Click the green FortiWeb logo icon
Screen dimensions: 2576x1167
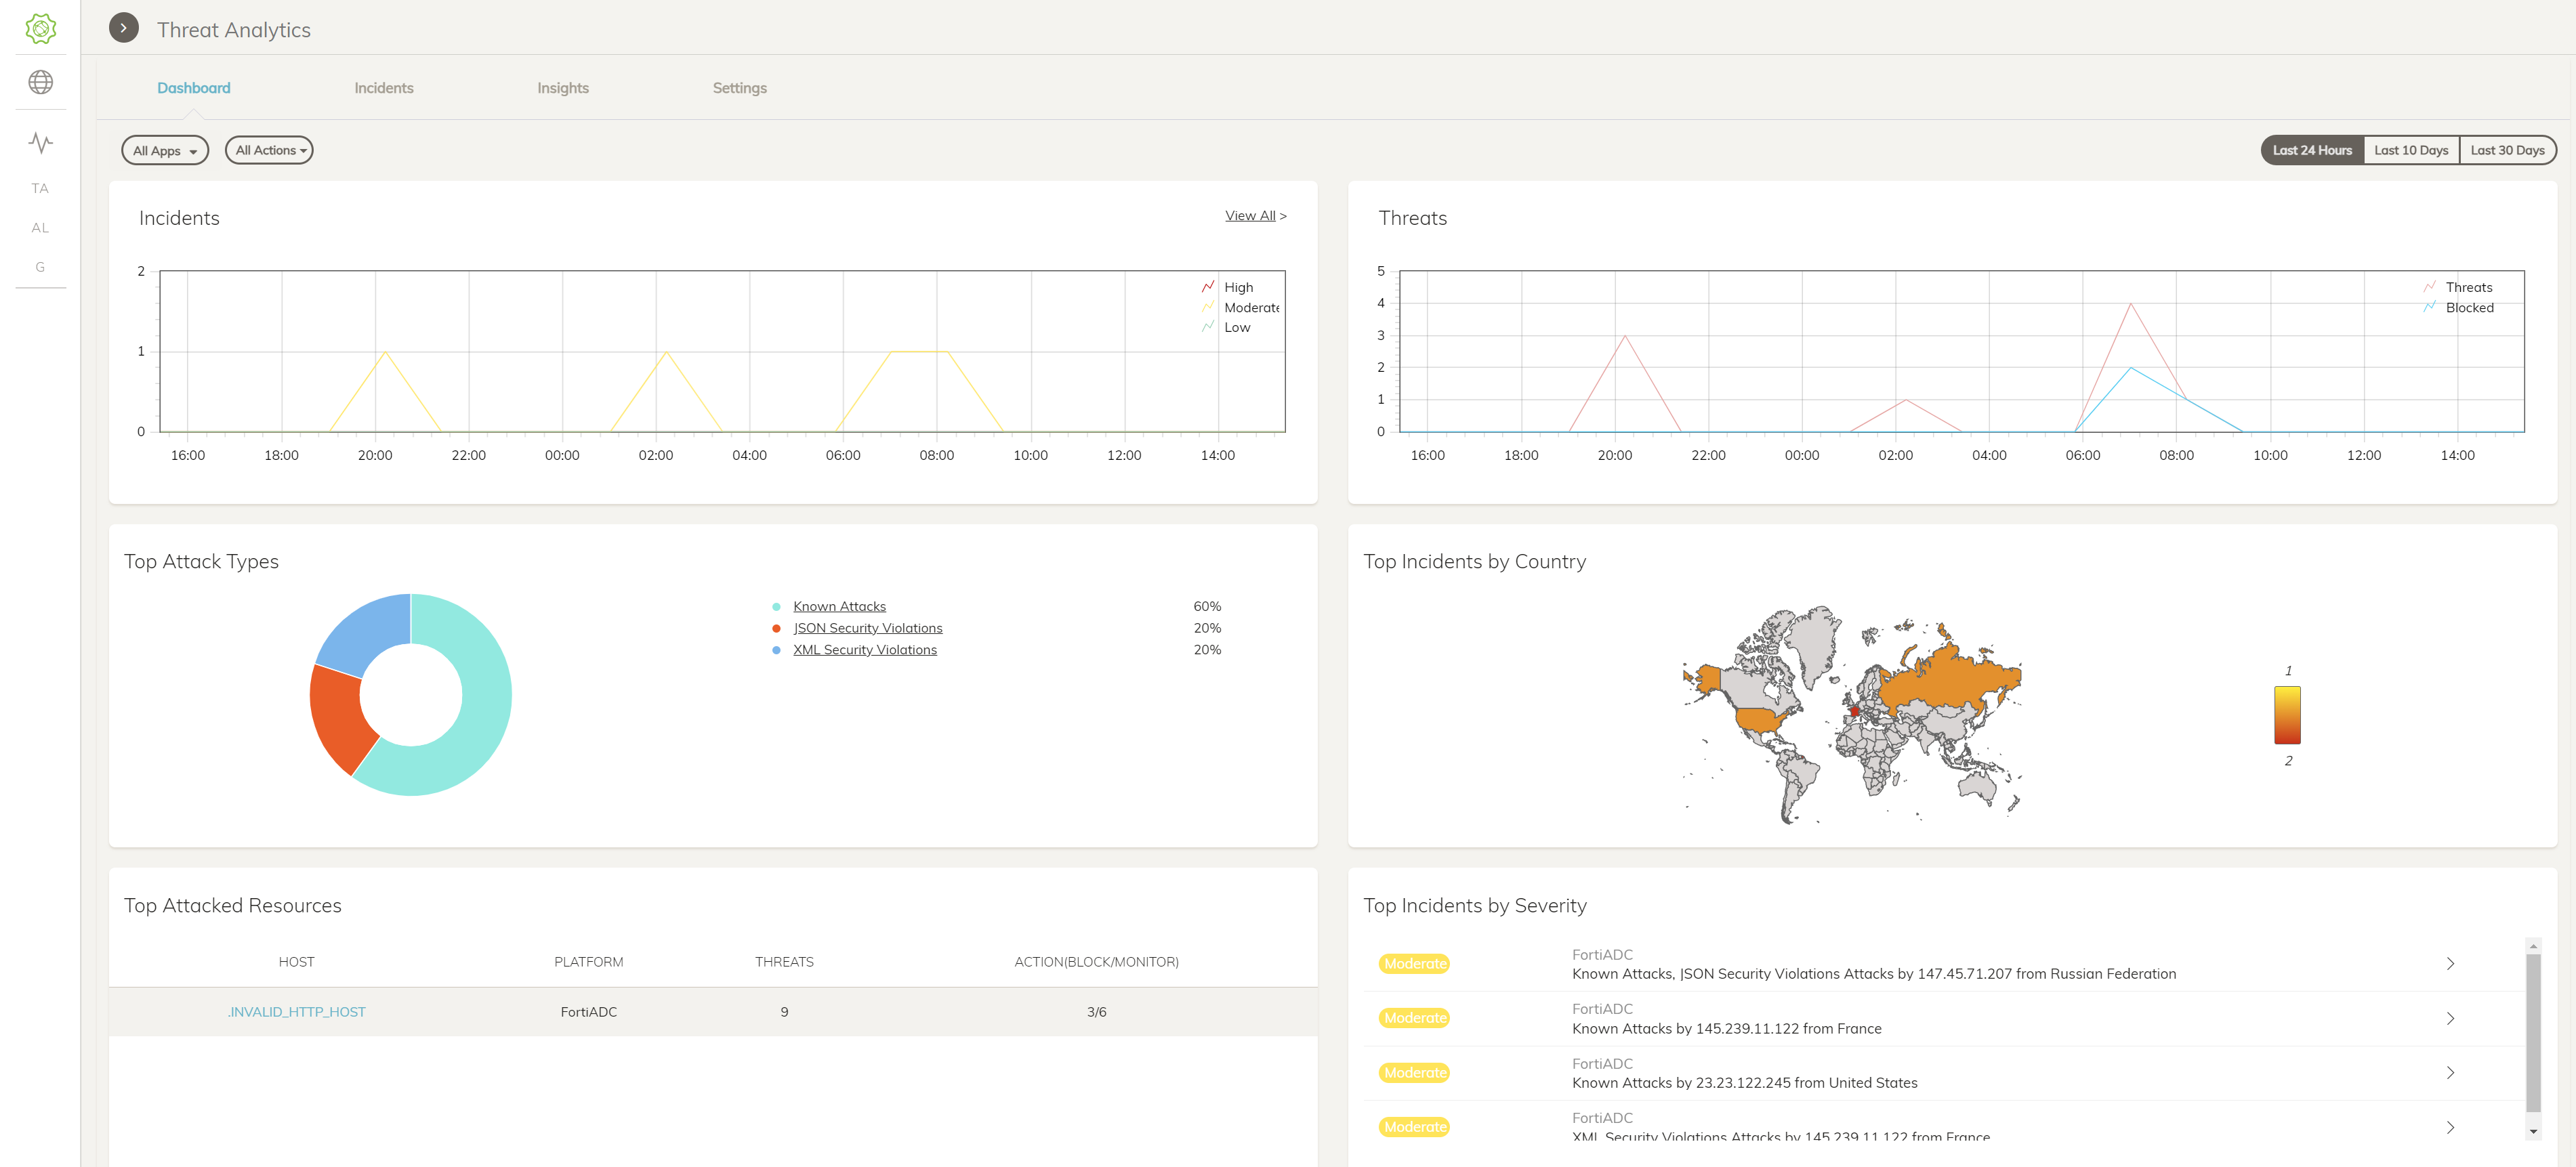40,28
